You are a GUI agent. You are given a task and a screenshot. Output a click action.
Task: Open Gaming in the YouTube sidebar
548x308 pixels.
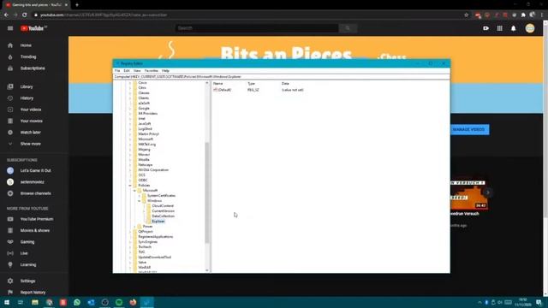coord(27,242)
